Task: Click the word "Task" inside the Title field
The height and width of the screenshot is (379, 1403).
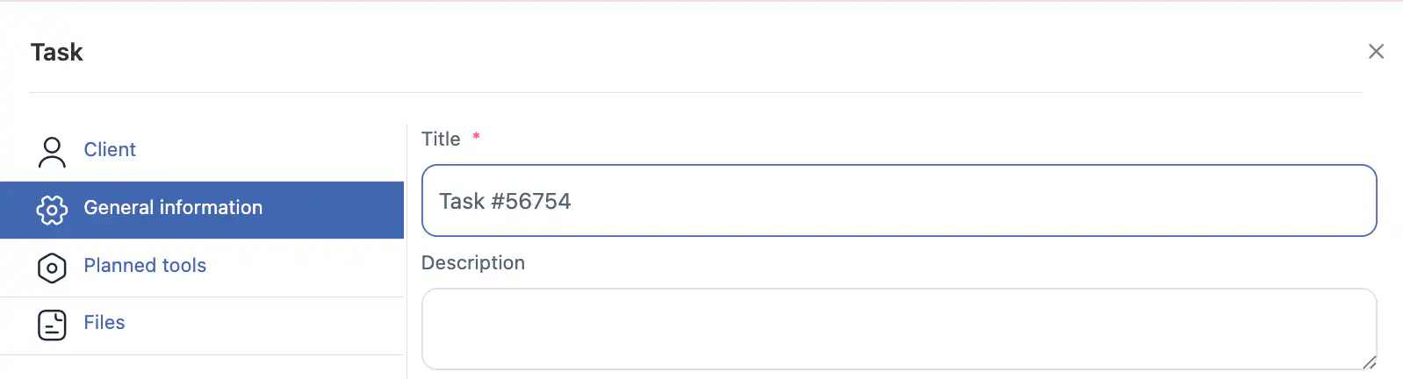Action: pos(462,202)
